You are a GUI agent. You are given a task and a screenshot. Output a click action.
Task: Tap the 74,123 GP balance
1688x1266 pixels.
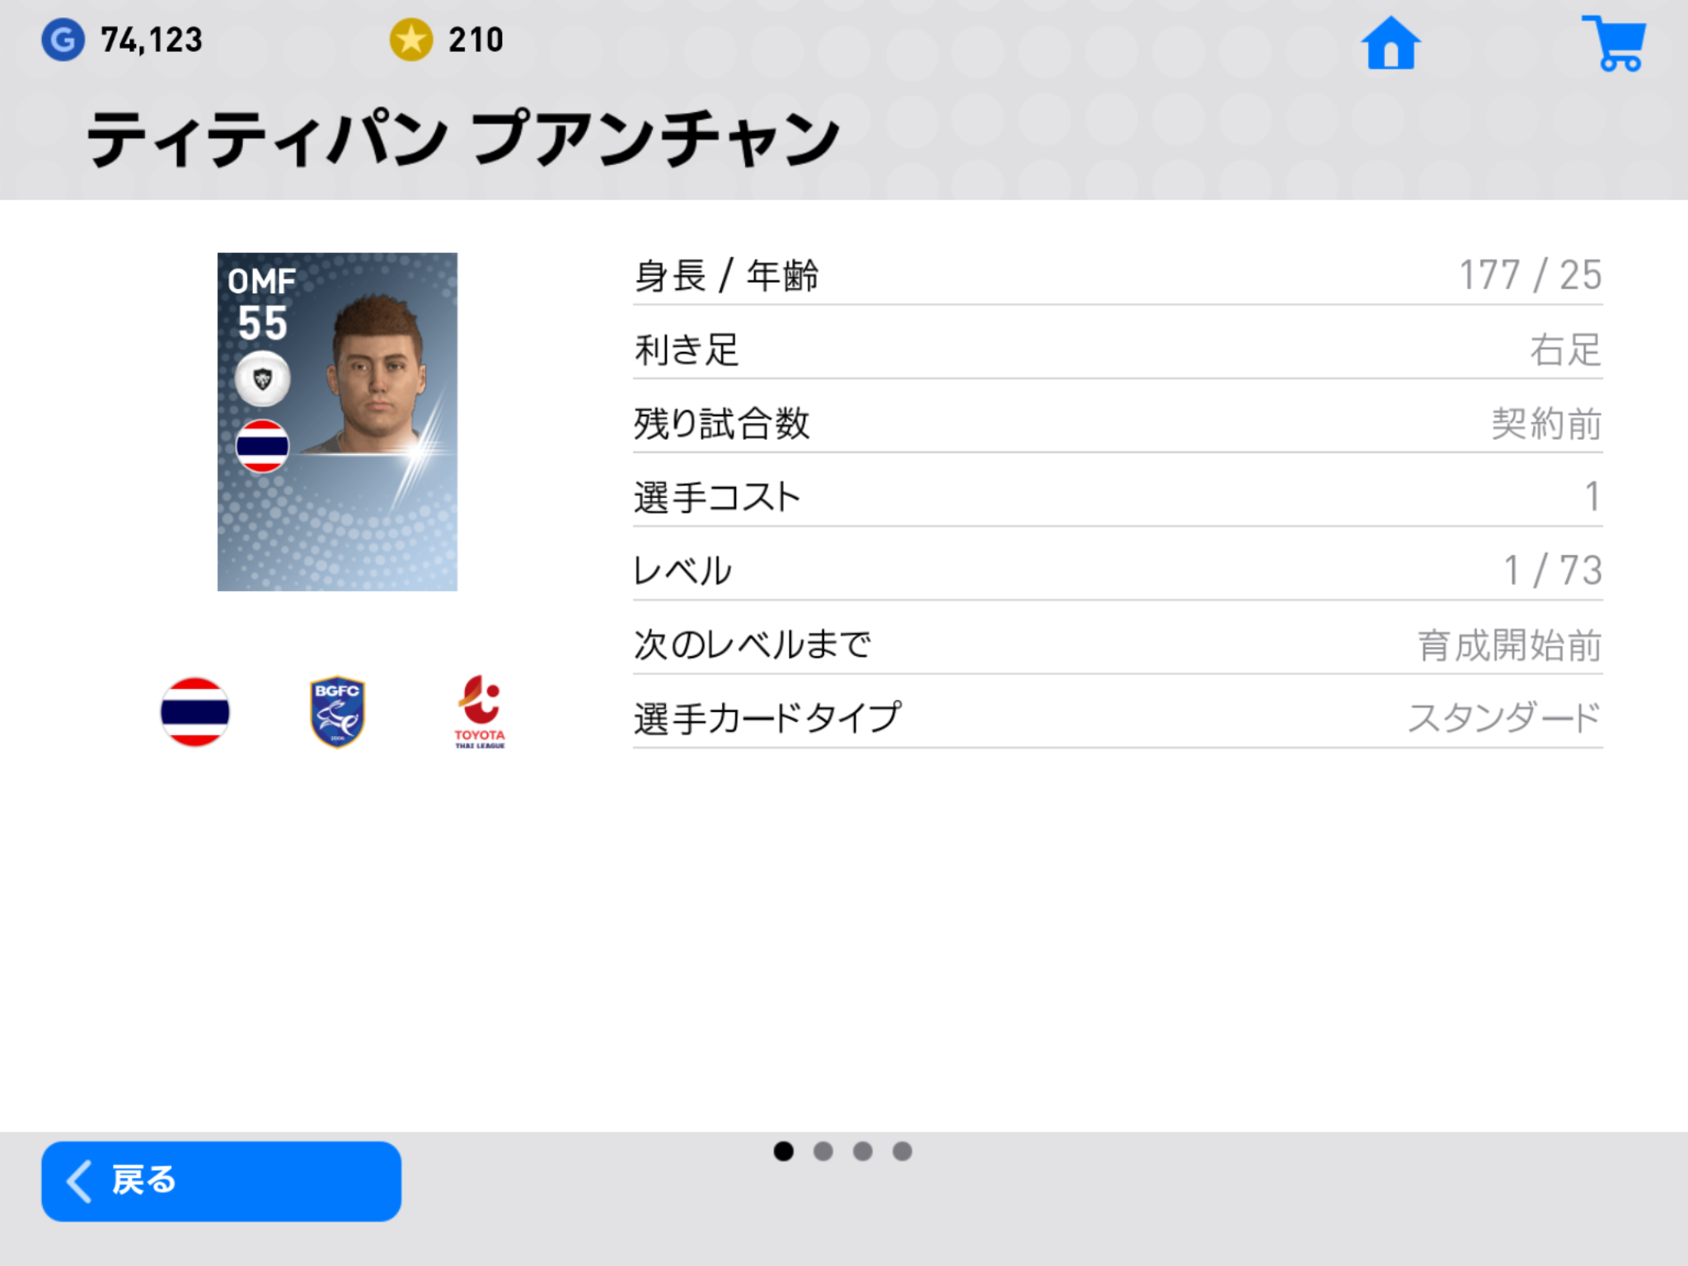point(152,40)
